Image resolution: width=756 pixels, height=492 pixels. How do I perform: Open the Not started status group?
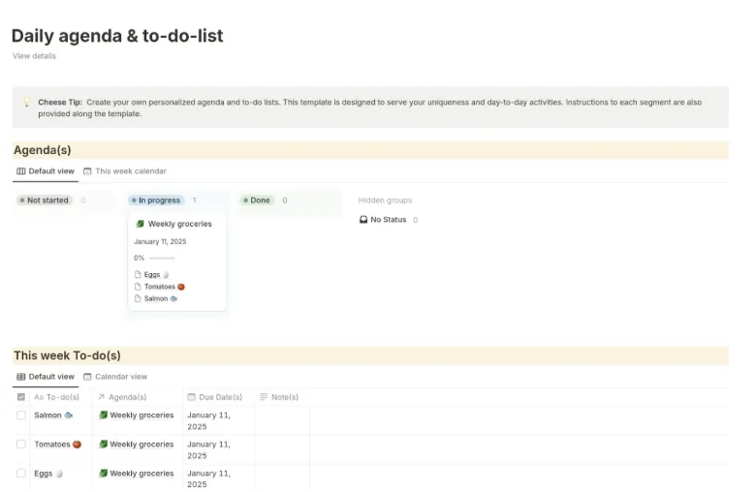point(45,200)
